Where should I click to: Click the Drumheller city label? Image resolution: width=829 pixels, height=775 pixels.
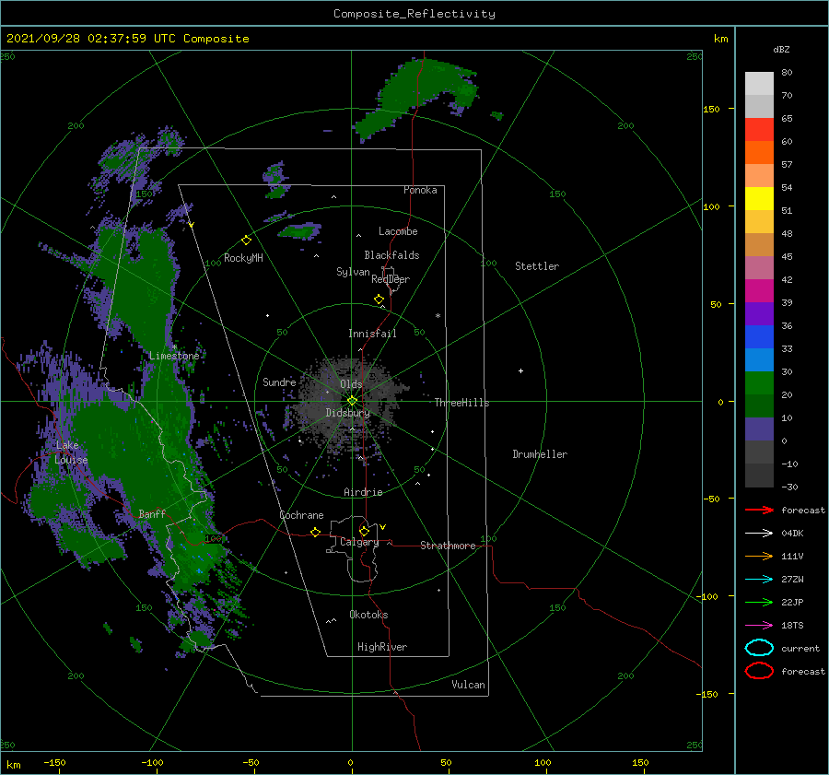pos(540,454)
